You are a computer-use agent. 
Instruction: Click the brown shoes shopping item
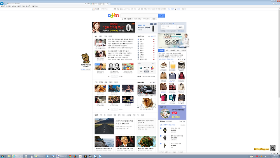tap(163, 65)
